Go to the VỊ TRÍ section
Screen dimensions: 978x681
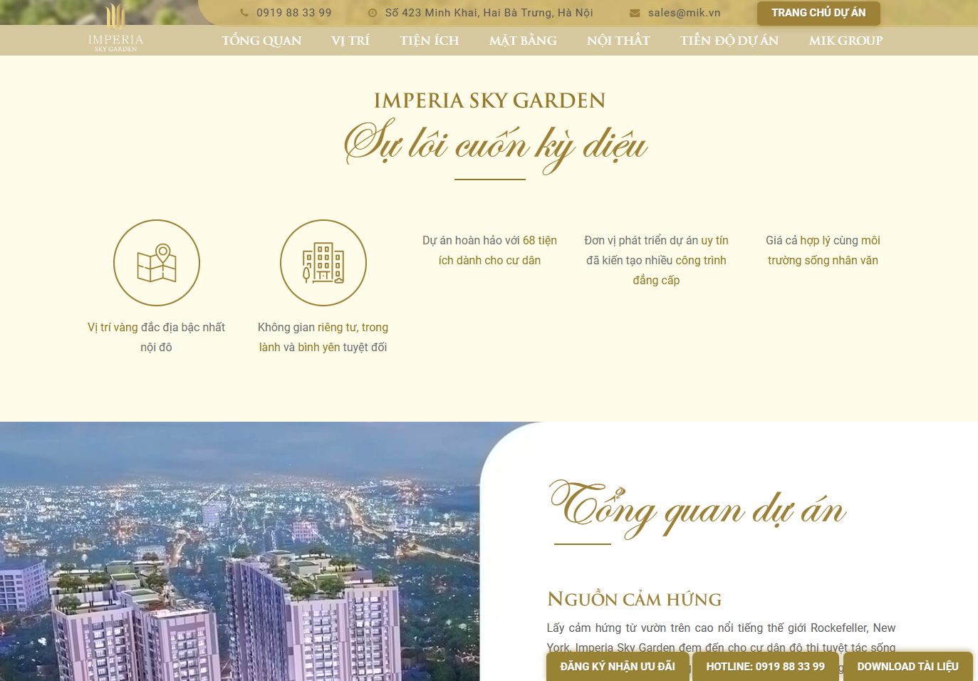[x=350, y=41]
